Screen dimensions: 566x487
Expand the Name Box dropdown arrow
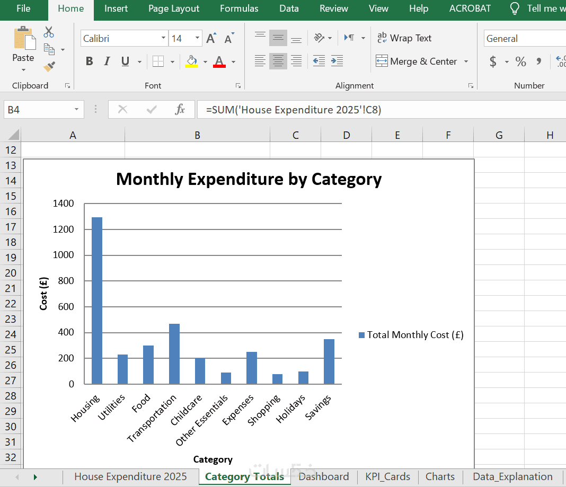77,110
